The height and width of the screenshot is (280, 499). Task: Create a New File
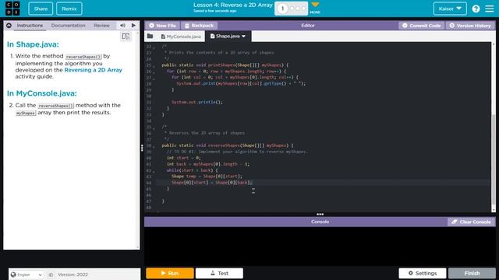pos(162,26)
